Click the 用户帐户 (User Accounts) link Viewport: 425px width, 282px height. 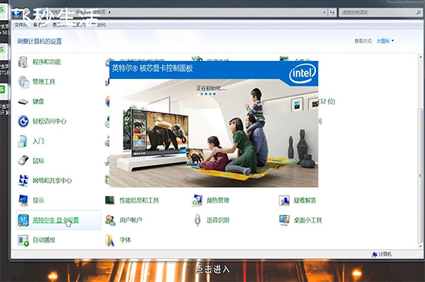click(x=131, y=220)
